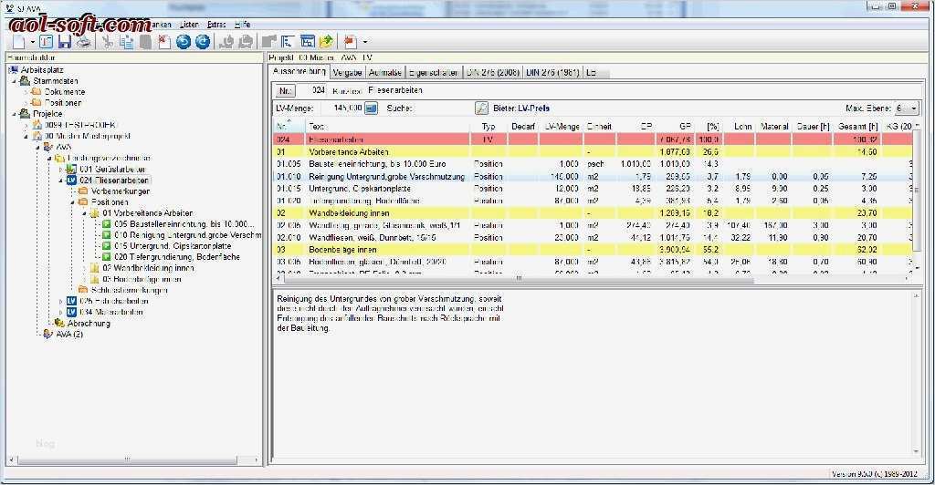935x485 pixels.
Task: Click the printer toolbar icon
Action: click(84, 41)
